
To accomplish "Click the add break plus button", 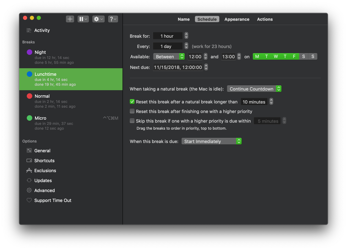I will click(70, 19).
